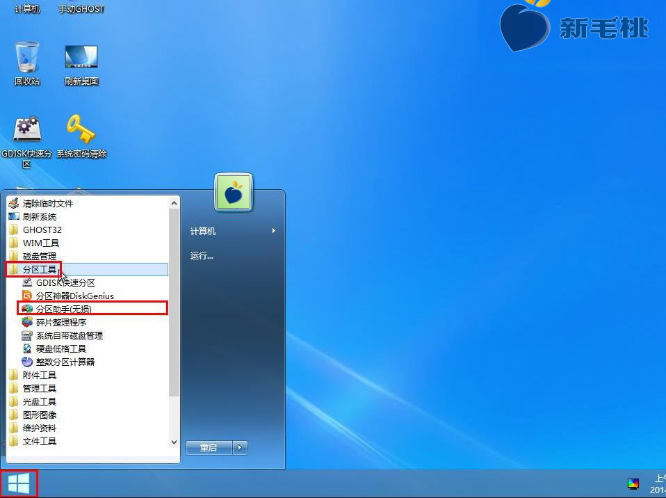Open 硬盘低格工具
The image size is (666, 498).
tap(93, 348)
